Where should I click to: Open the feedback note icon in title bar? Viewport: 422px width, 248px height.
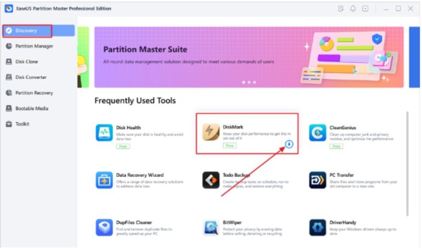click(341, 9)
